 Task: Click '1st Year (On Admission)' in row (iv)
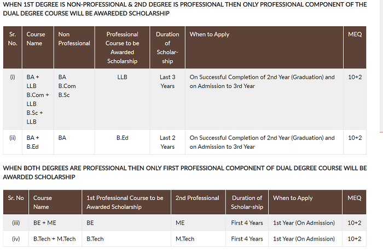click(304, 239)
